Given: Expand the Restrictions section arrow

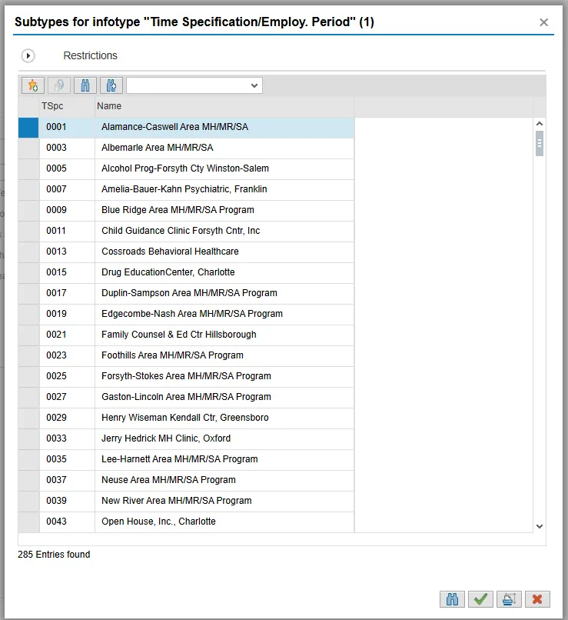Looking at the screenshot, I should coord(28,55).
